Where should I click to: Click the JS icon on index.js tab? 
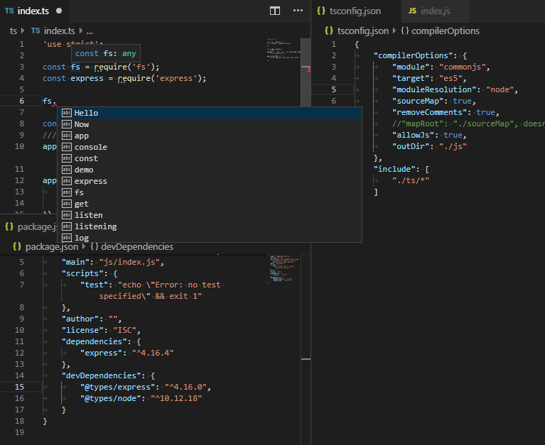tap(412, 11)
